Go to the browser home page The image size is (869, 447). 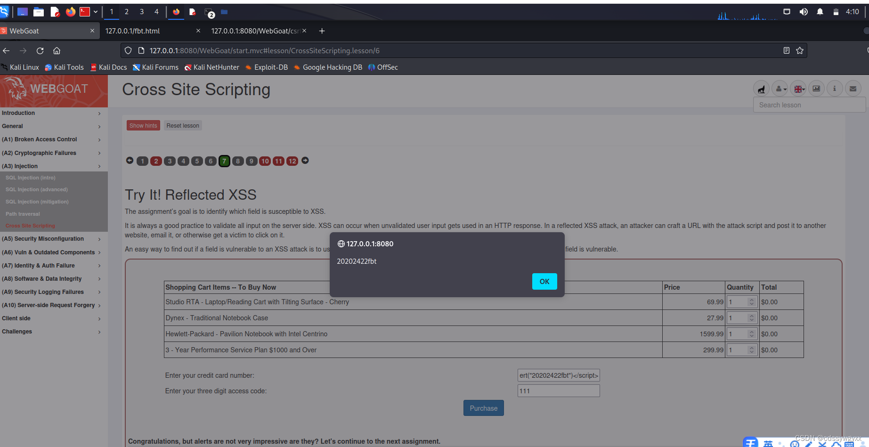[57, 50]
